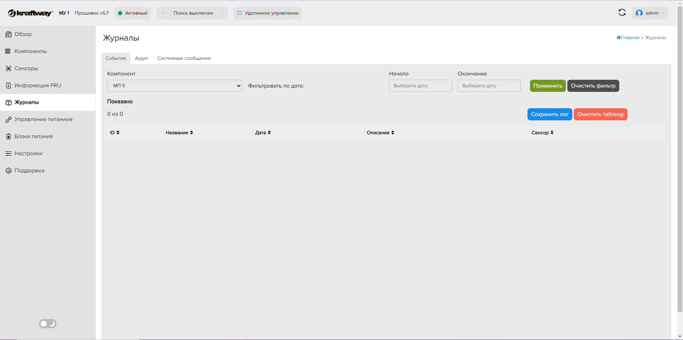Expand the Компонент dropdown showing МП 5
Screen dimensions: 683x340
174,86
